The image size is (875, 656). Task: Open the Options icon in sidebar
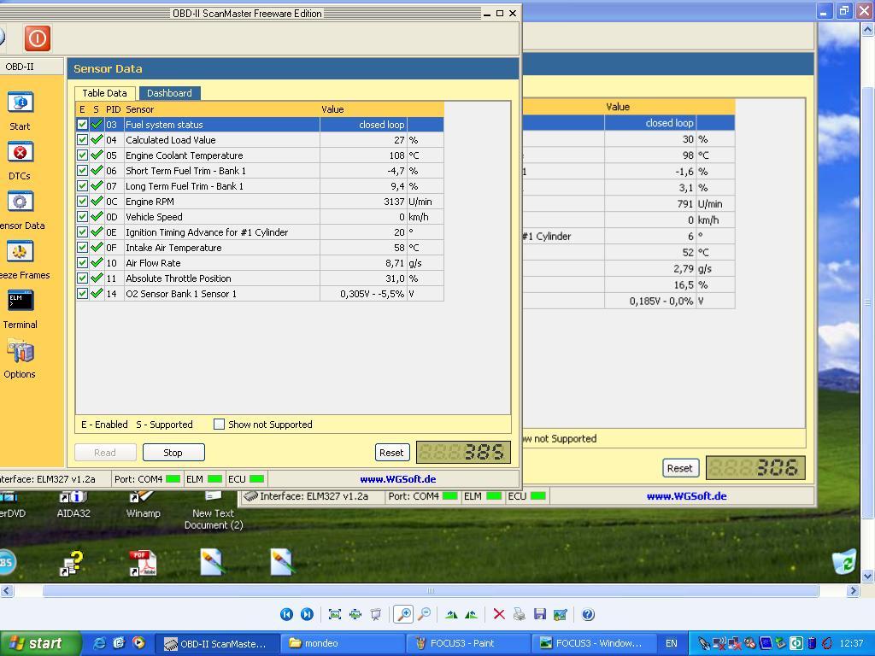click(x=21, y=351)
